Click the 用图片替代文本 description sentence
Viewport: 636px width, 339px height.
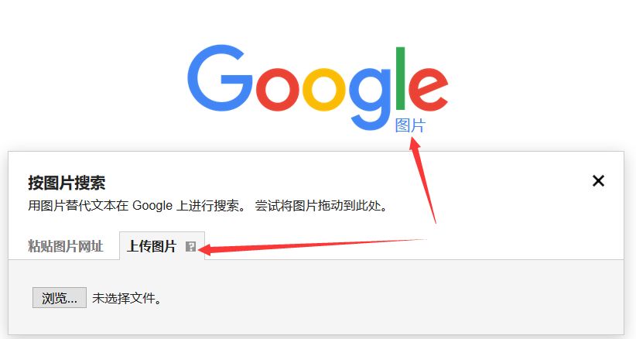pos(137,206)
